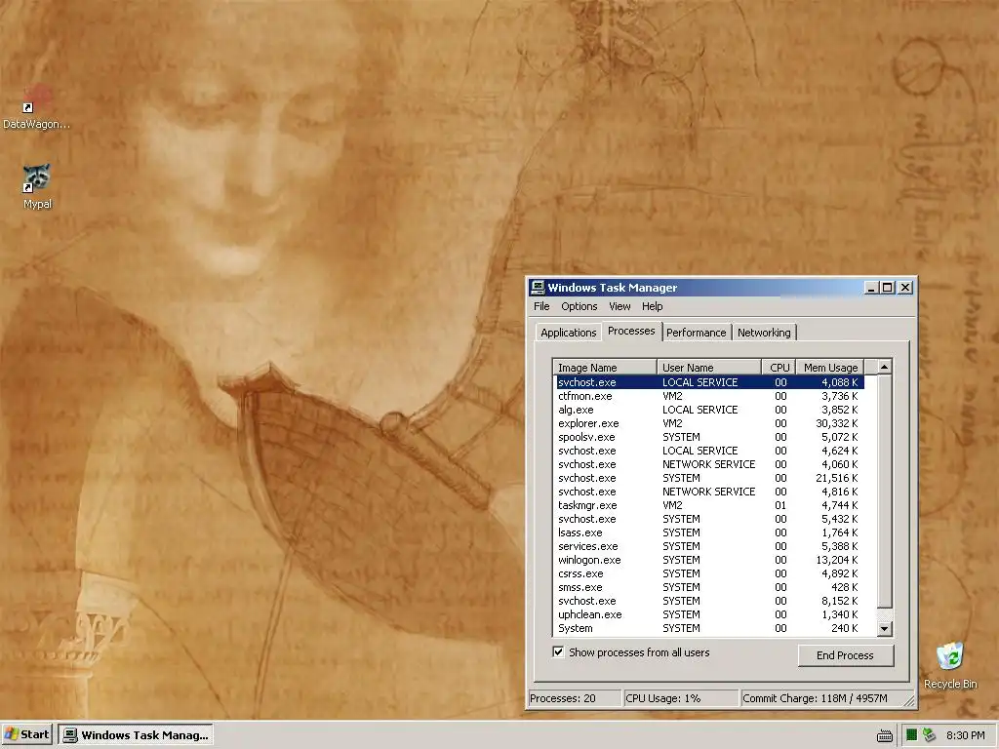
Task: Click the Task Manager resize grip corner
Action: click(x=910, y=700)
